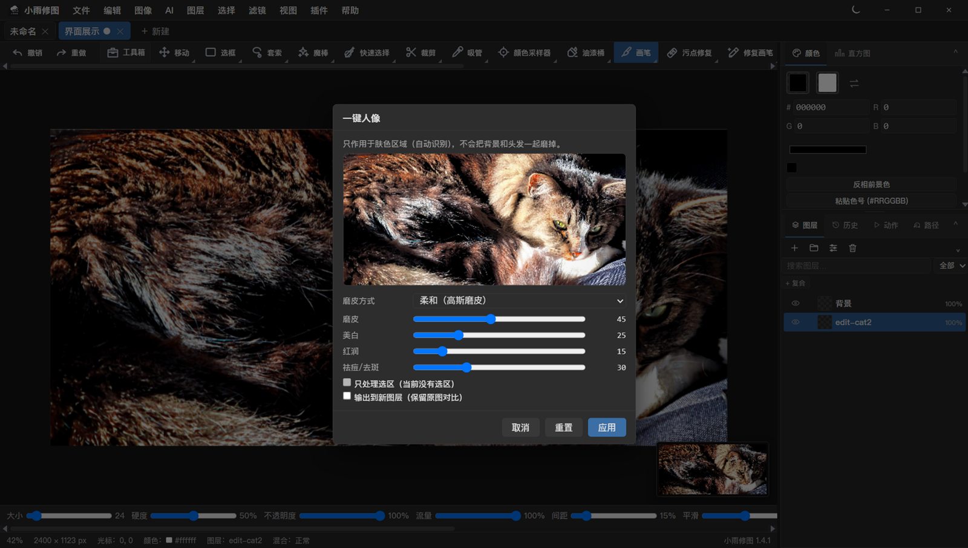This screenshot has width=968, height=548.
Task: Delete layer with trash icon
Action: (x=852, y=248)
